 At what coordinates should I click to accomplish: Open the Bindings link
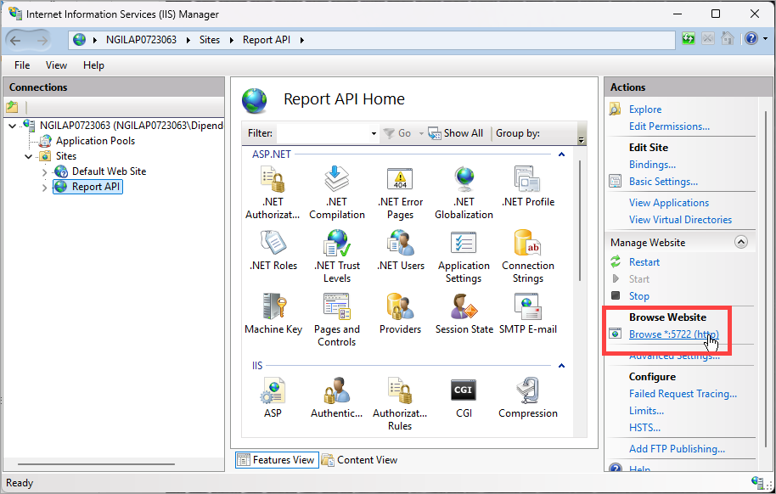click(652, 165)
